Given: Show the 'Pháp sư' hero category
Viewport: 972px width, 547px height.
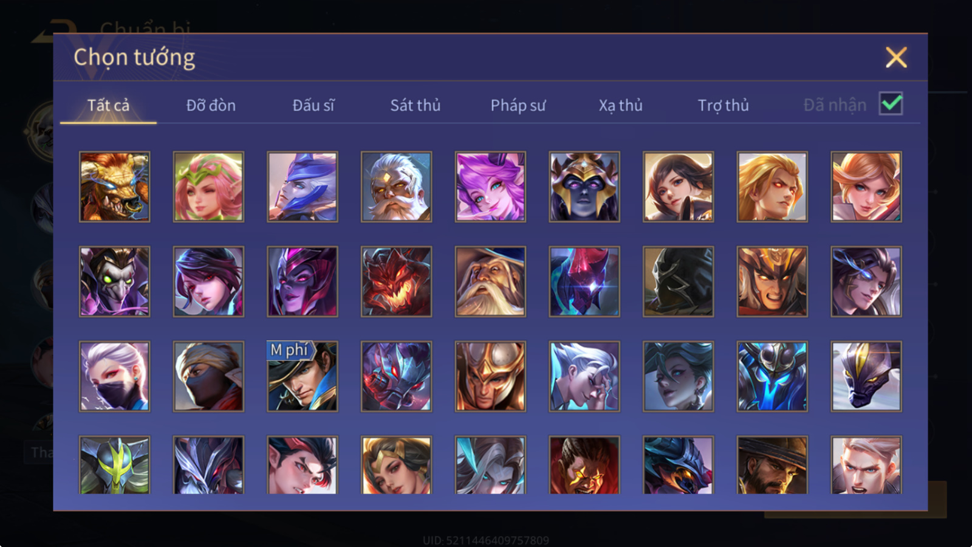Looking at the screenshot, I should pyautogui.click(x=518, y=105).
